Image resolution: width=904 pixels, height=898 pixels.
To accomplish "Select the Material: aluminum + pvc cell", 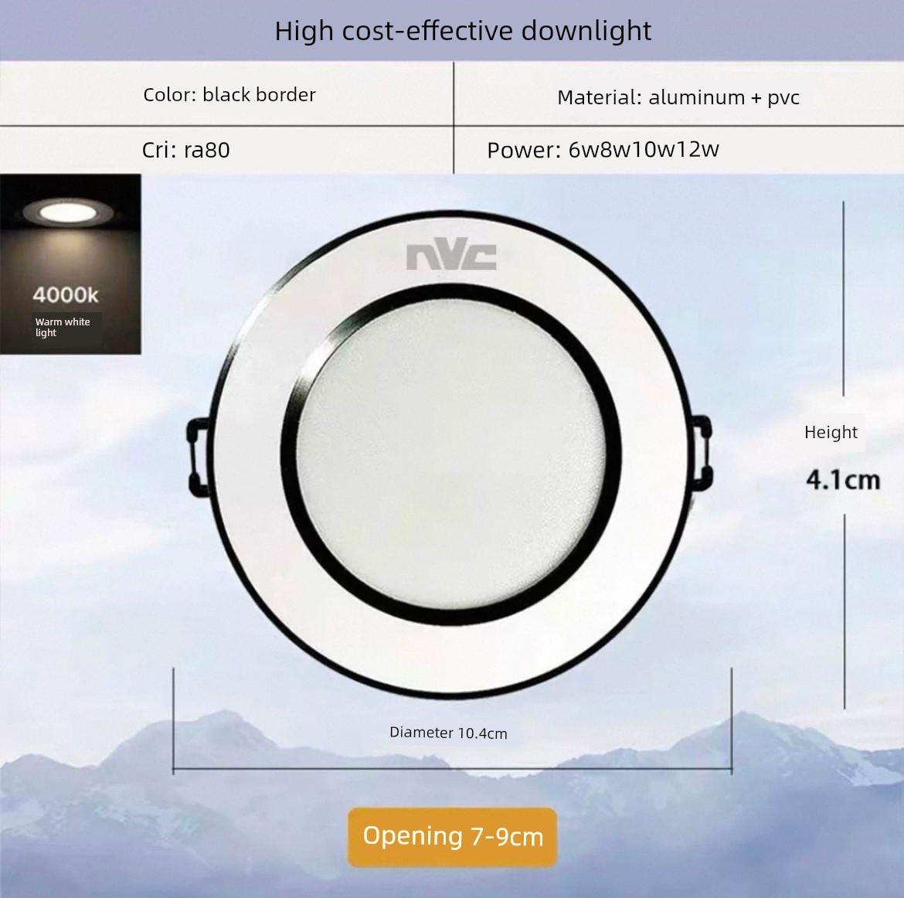I will (x=678, y=94).
